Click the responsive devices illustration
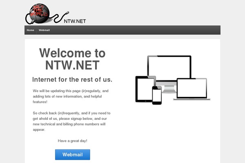Screen dimensions: 245x163 [x=173, y=80]
